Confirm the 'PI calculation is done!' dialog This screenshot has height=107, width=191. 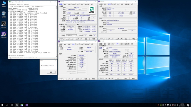(x=51, y=72)
